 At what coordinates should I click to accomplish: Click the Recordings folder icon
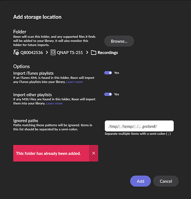coord(94,53)
